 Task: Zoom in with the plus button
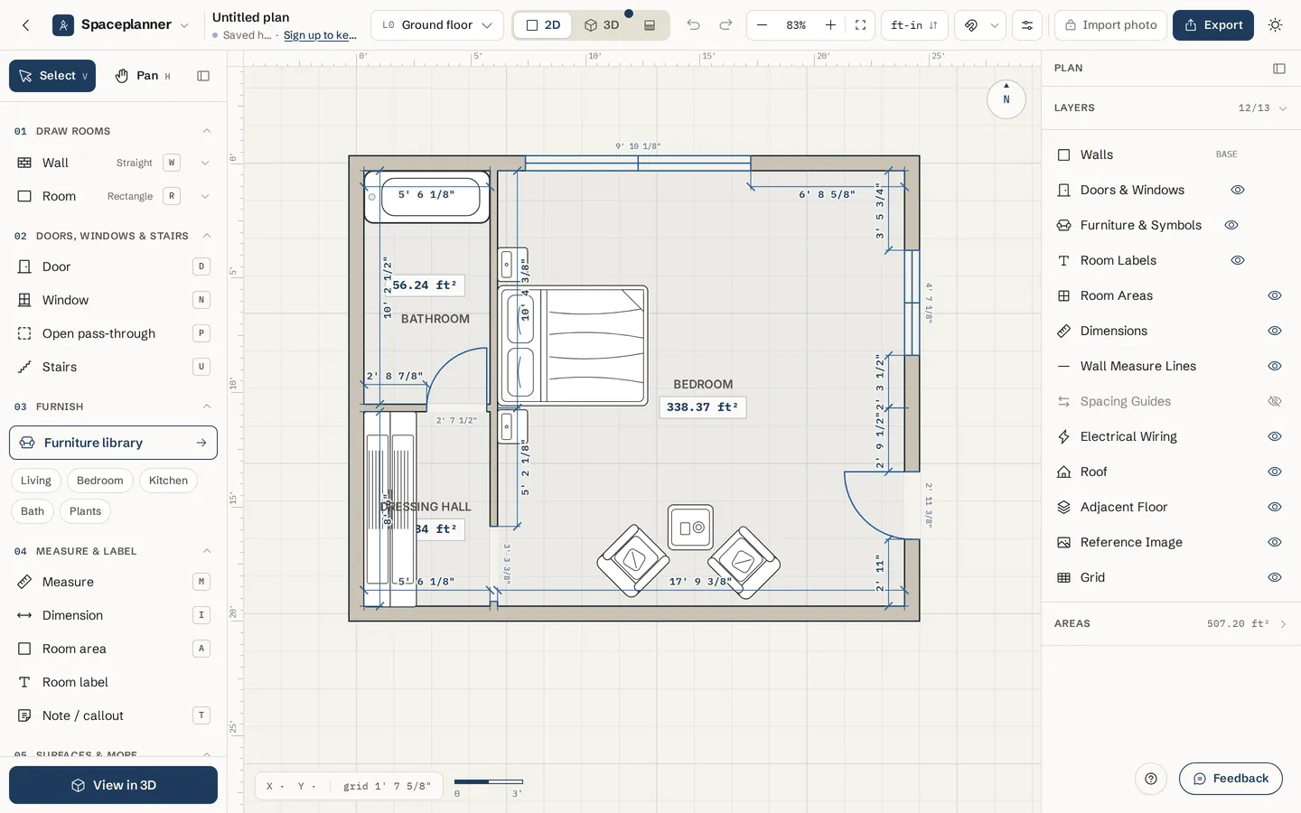tap(830, 25)
